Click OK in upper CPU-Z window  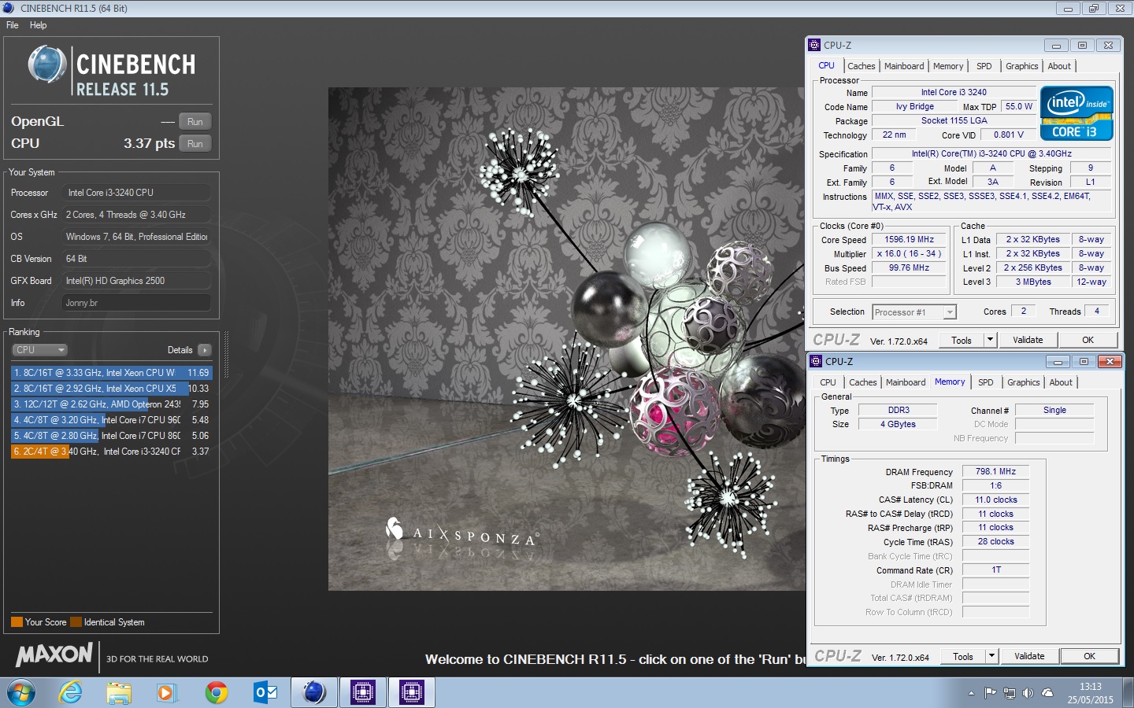(x=1088, y=341)
